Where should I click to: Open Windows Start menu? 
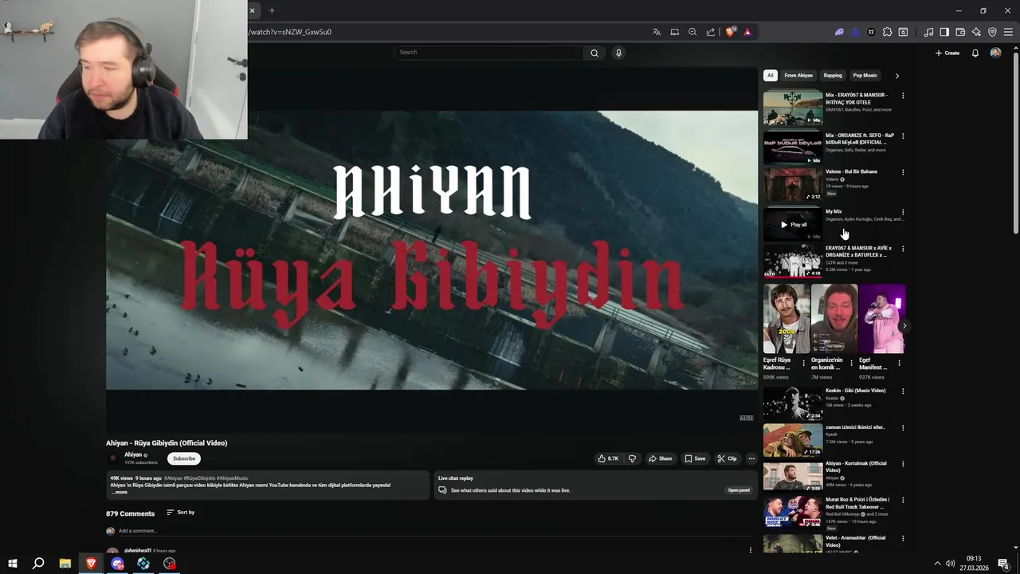point(12,564)
